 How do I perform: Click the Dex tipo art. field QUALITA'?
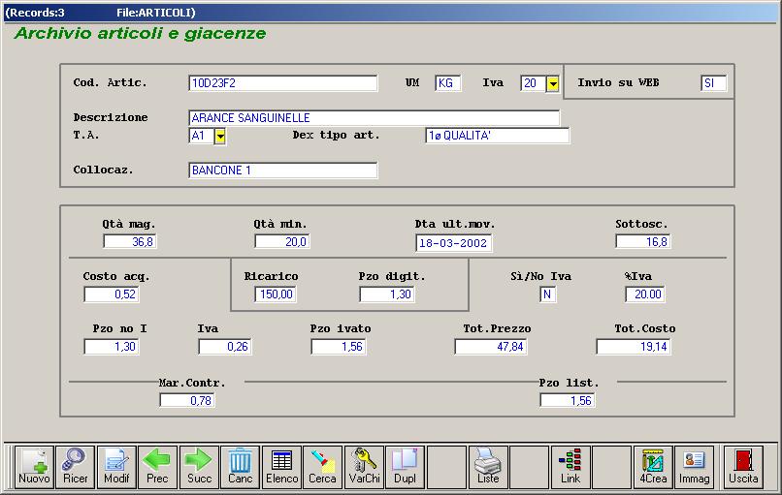[497, 136]
